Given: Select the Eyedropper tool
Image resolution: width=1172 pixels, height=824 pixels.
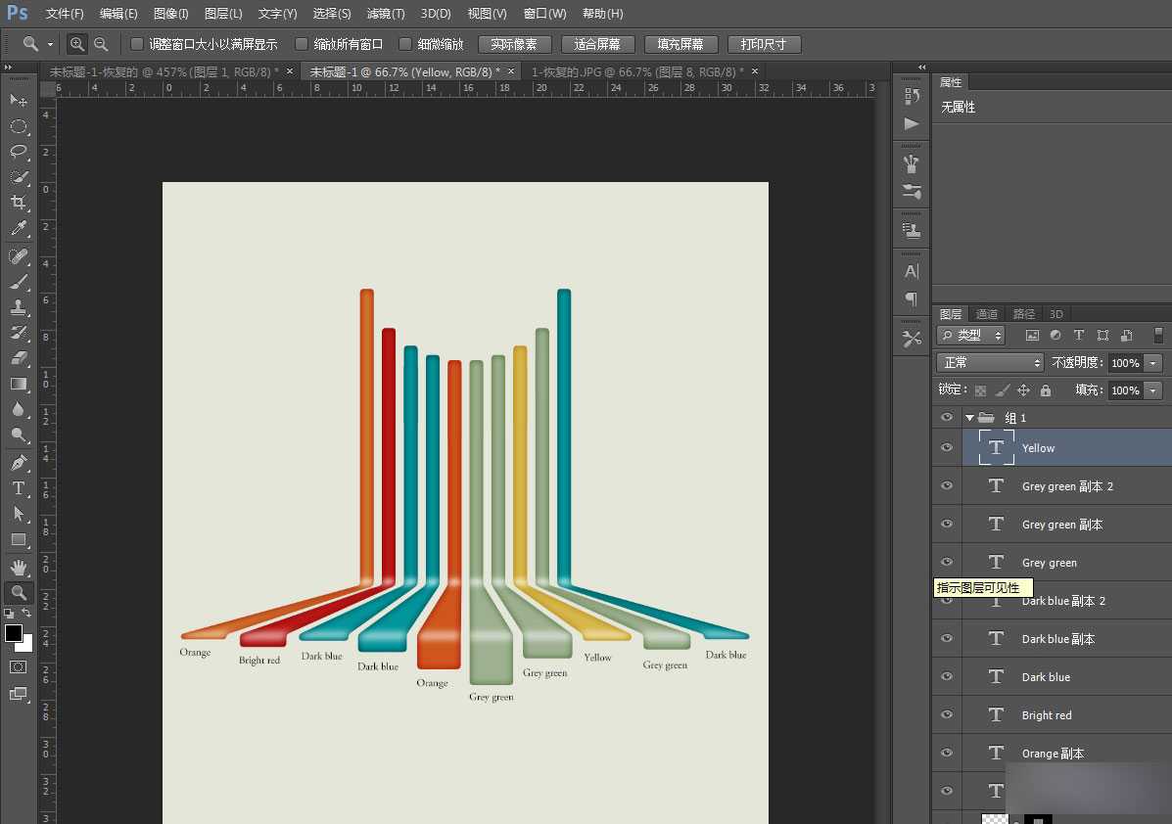Looking at the screenshot, I should pos(19,229).
